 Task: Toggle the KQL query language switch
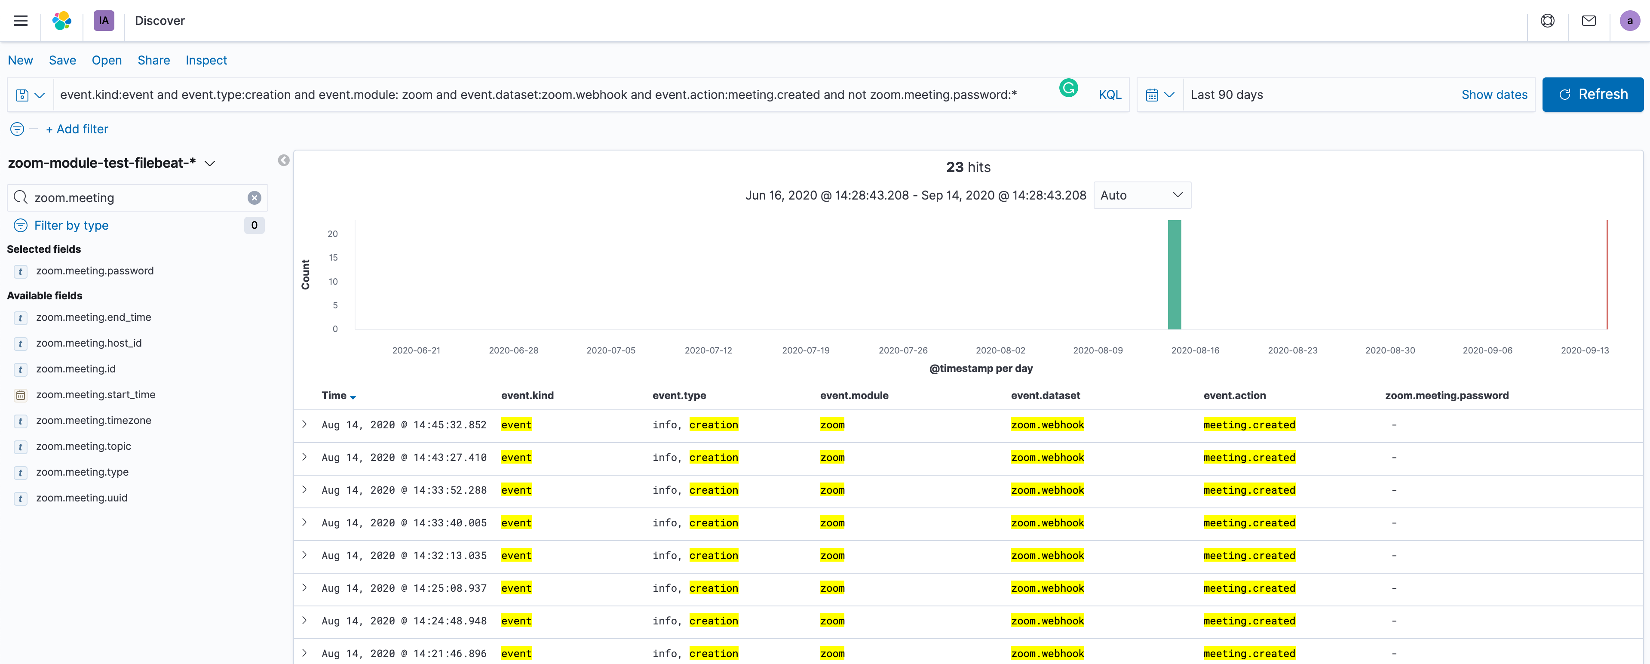coord(1110,95)
